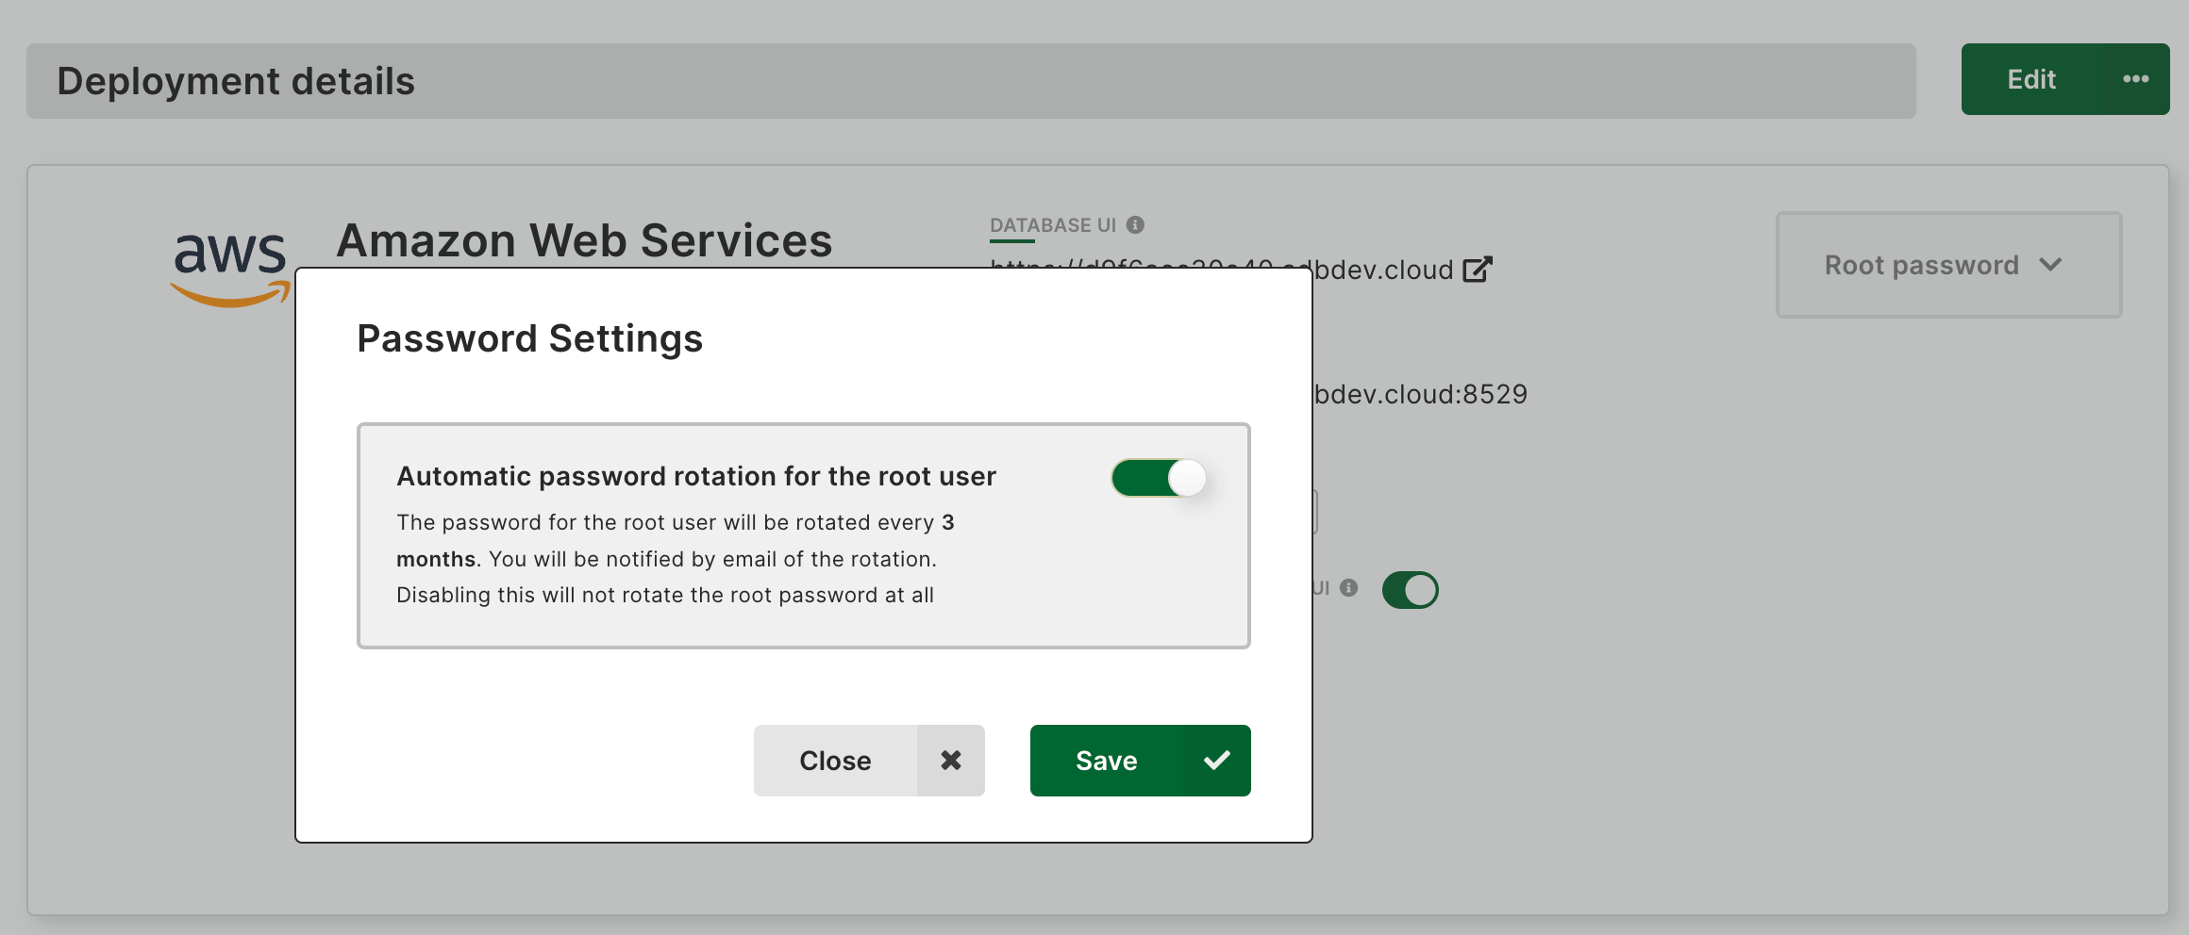Click the Close button in dialog
Image resolution: width=2189 pixels, height=935 pixels.
[869, 761]
